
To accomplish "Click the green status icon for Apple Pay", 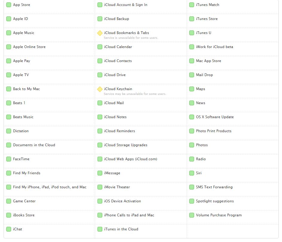I will [x=9, y=61].
